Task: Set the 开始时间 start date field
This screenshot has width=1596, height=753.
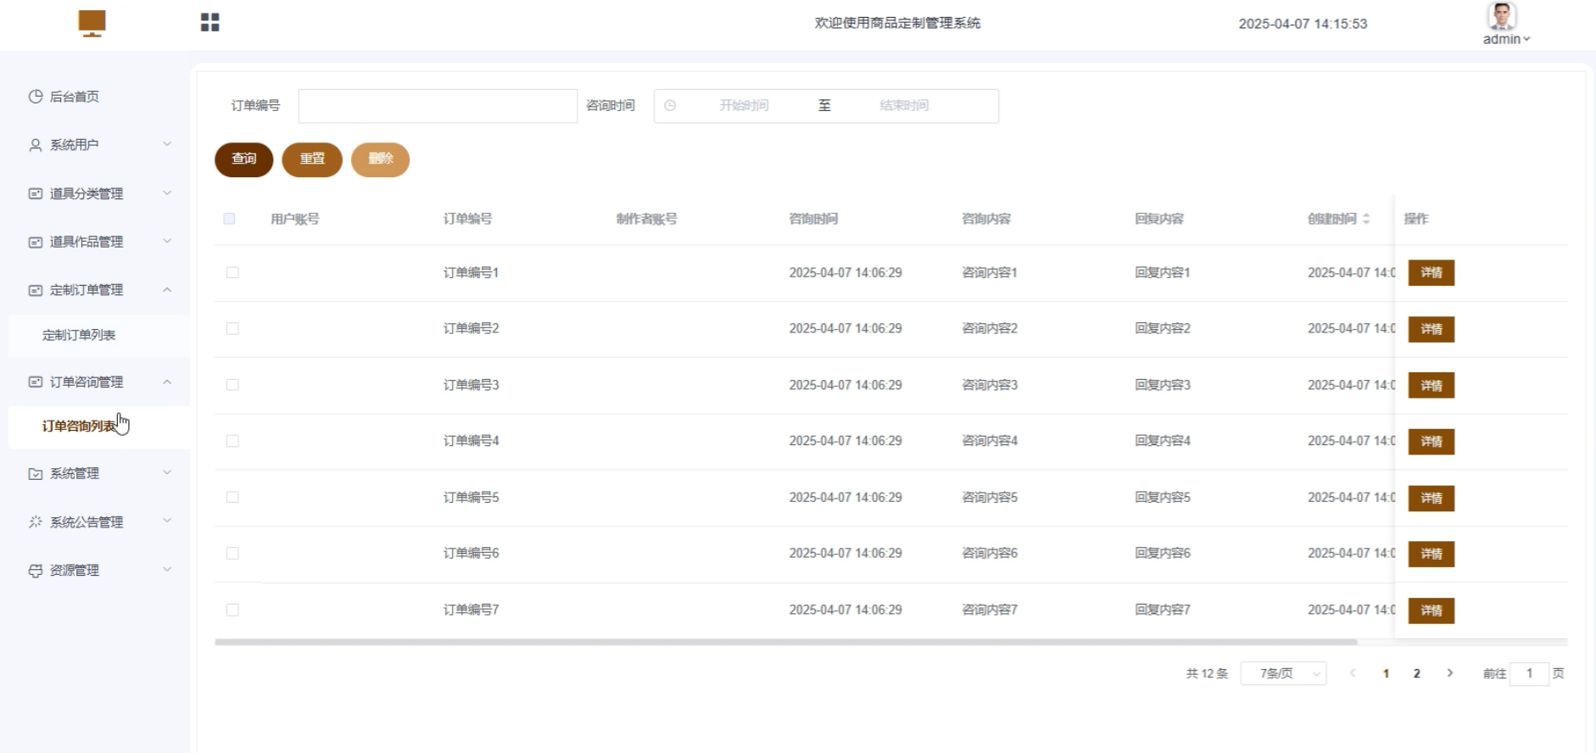Action: tap(744, 106)
